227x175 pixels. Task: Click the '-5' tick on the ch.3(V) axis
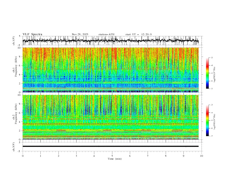point(19,151)
